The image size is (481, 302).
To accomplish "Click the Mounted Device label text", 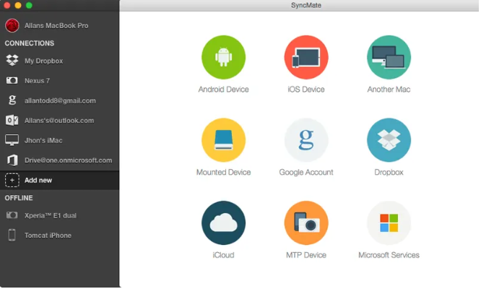I will tap(223, 172).
